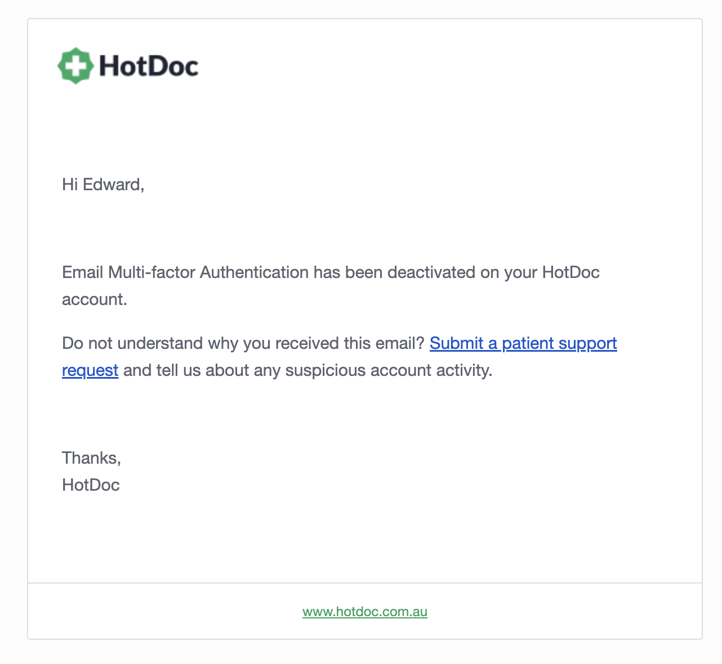Screen dimensions: 722x664
Task: Click the "HotDoc" signature below Thanks
Action: click(x=91, y=485)
